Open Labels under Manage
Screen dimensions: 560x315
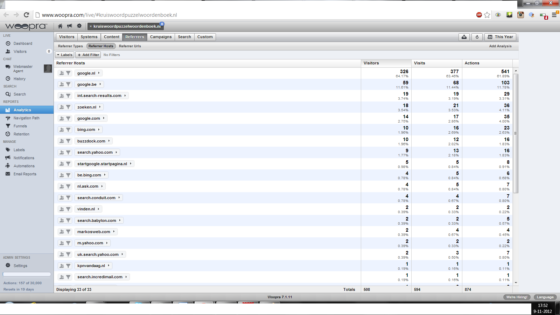click(x=19, y=150)
